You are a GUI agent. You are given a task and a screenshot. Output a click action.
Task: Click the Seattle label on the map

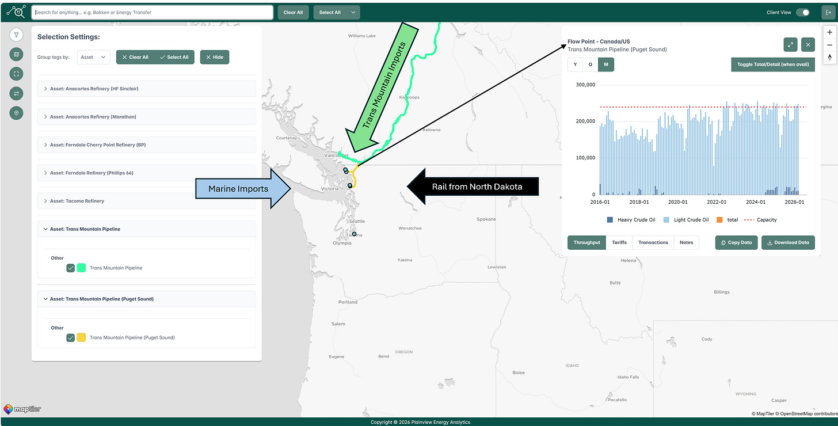356,221
